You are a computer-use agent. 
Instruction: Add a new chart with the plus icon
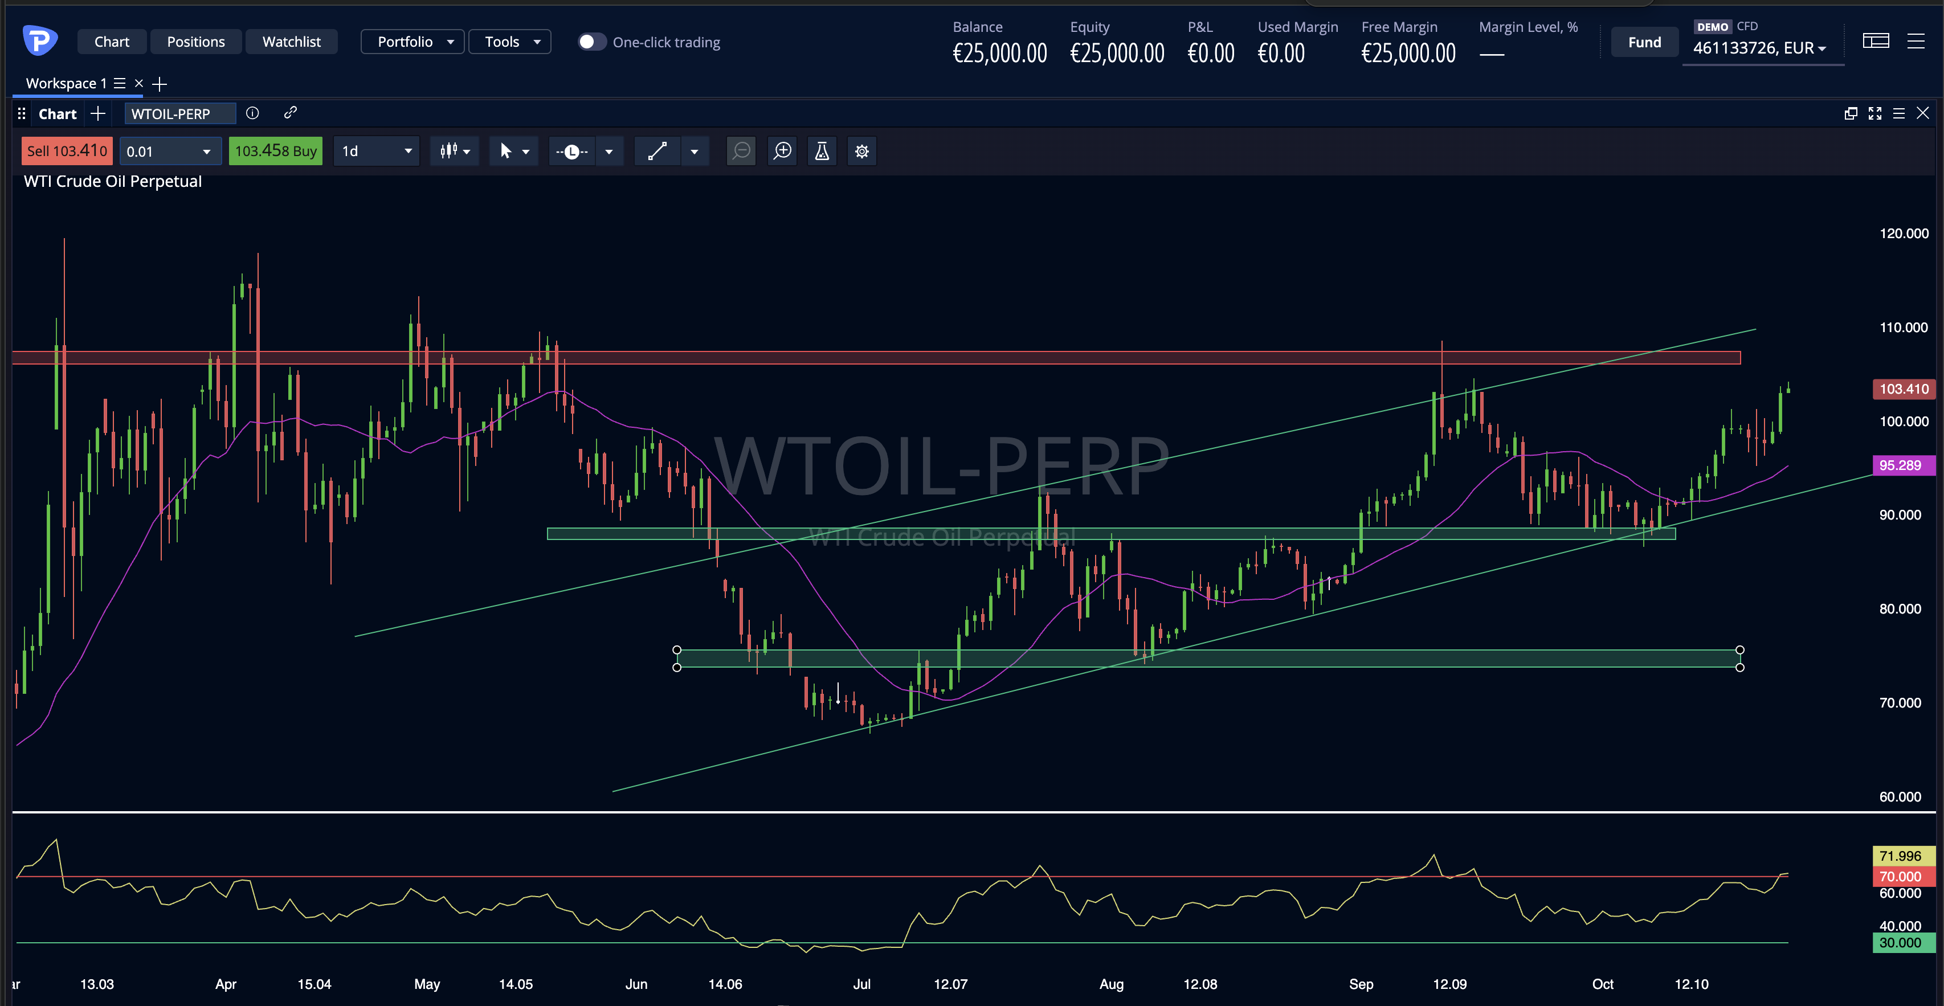pyautogui.click(x=97, y=114)
